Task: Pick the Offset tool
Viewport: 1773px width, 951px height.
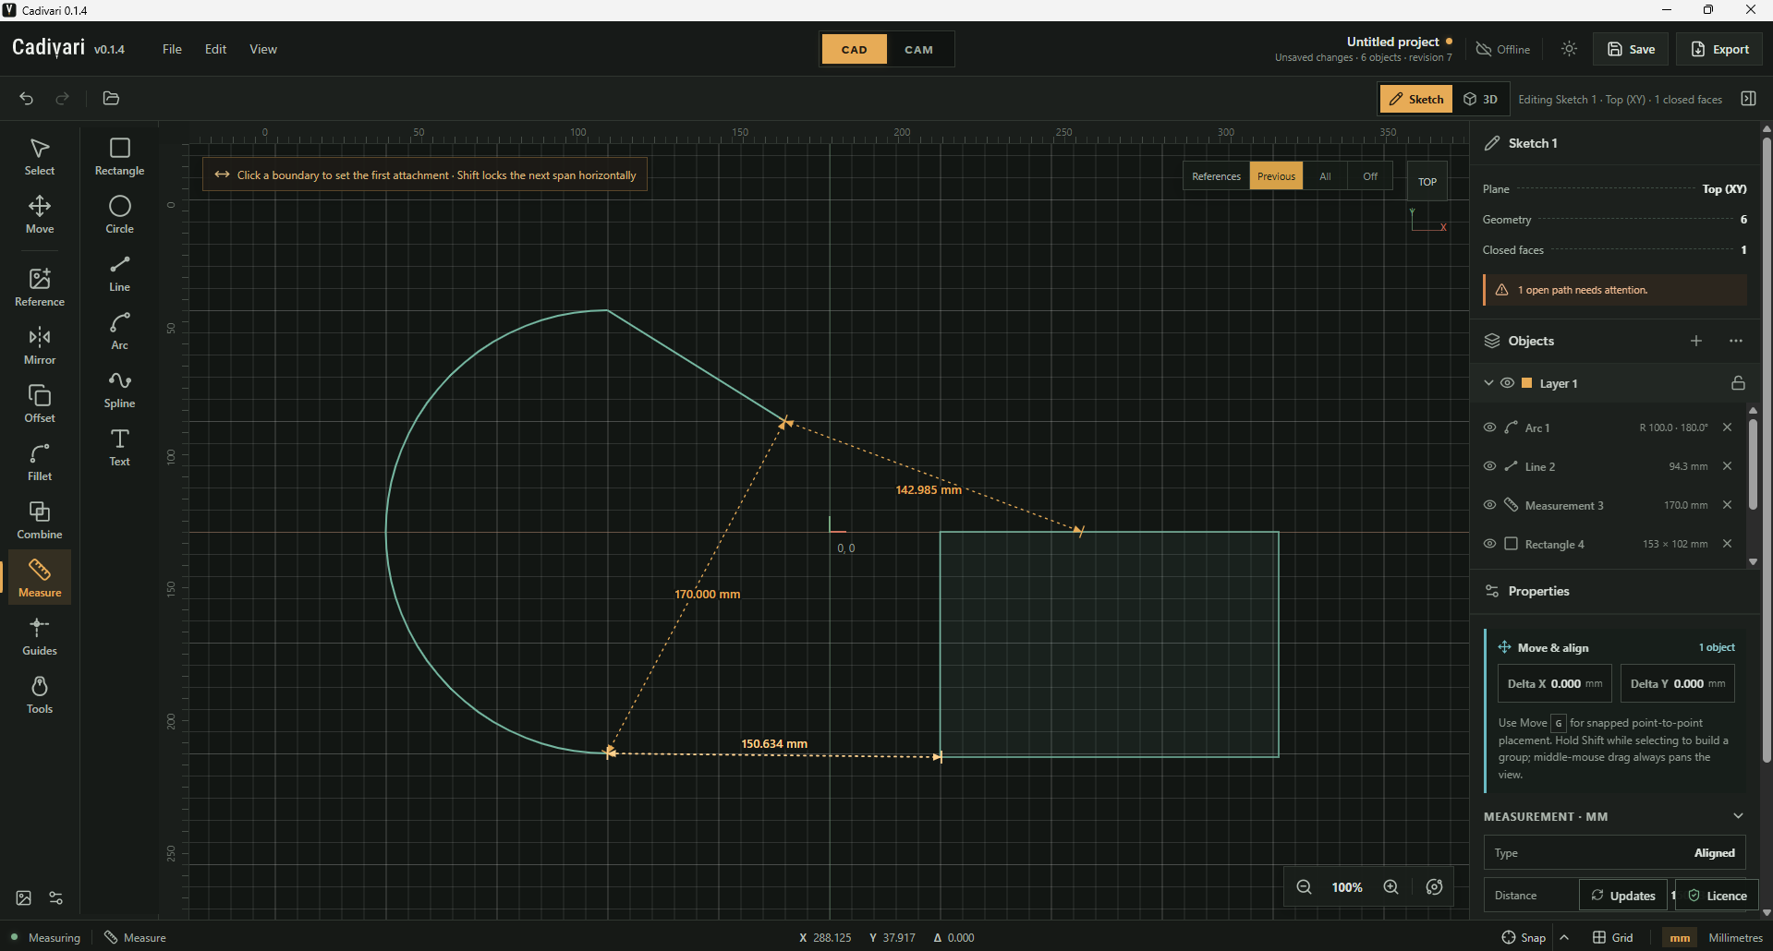Action: point(40,404)
